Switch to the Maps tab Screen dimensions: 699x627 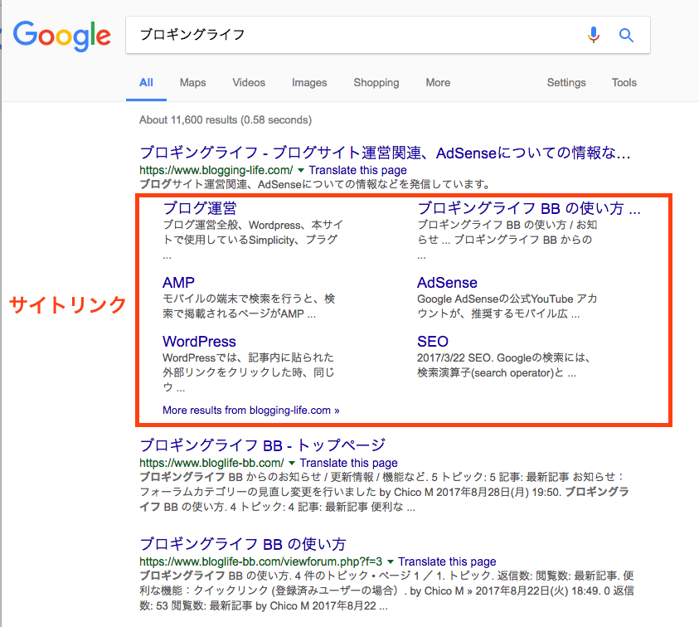192,82
